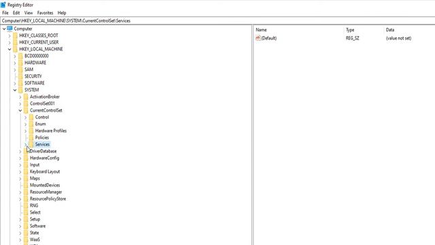Expand the HARDWARE key arrow
Screen dimensions: 435x245
(15, 63)
